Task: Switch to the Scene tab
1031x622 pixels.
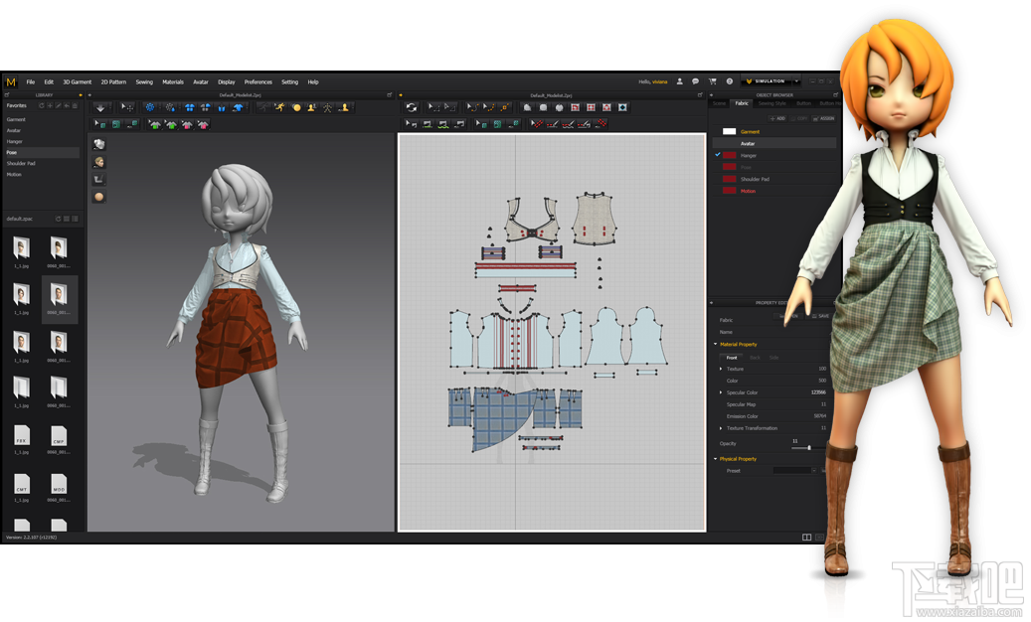Action: click(719, 103)
